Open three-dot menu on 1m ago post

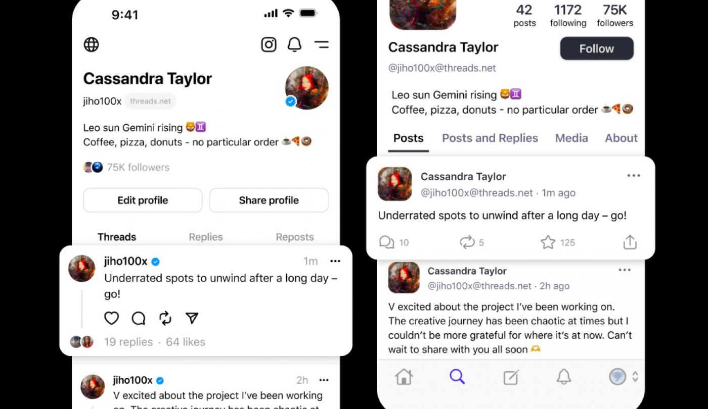pyautogui.click(x=634, y=176)
